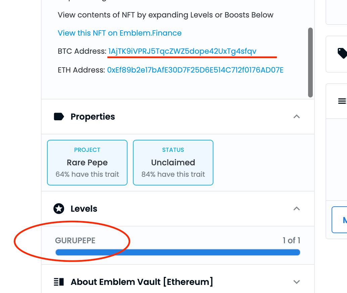Open the BTC address link

182,51
